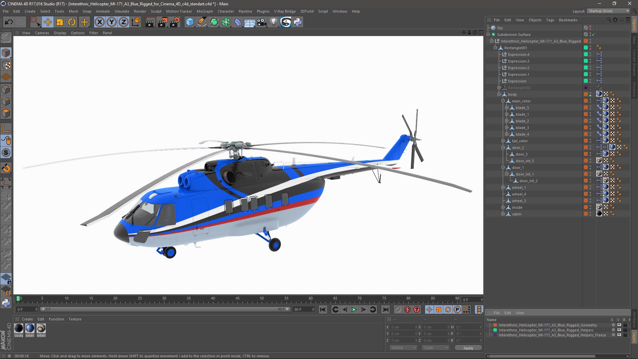Toggle Y axis lock

tap(112, 22)
